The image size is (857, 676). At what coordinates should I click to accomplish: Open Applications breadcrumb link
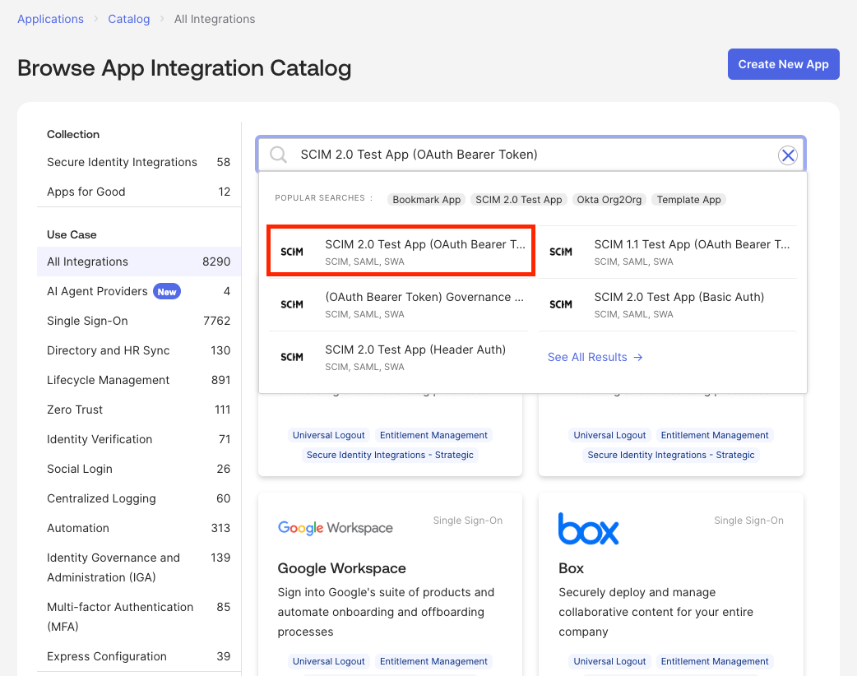[50, 19]
